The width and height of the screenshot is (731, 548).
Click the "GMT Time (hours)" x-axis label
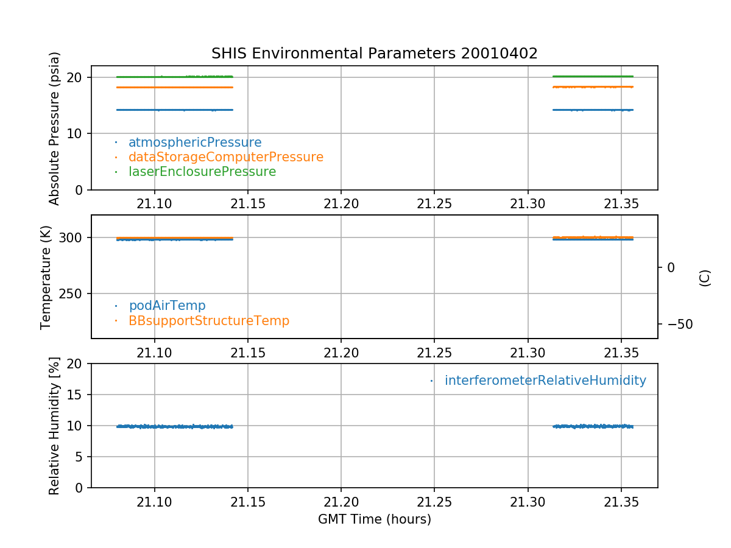tap(374, 519)
